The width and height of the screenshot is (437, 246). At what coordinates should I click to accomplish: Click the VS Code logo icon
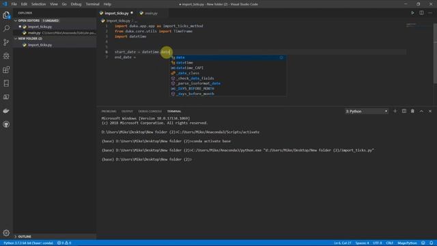[x=5, y=4]
